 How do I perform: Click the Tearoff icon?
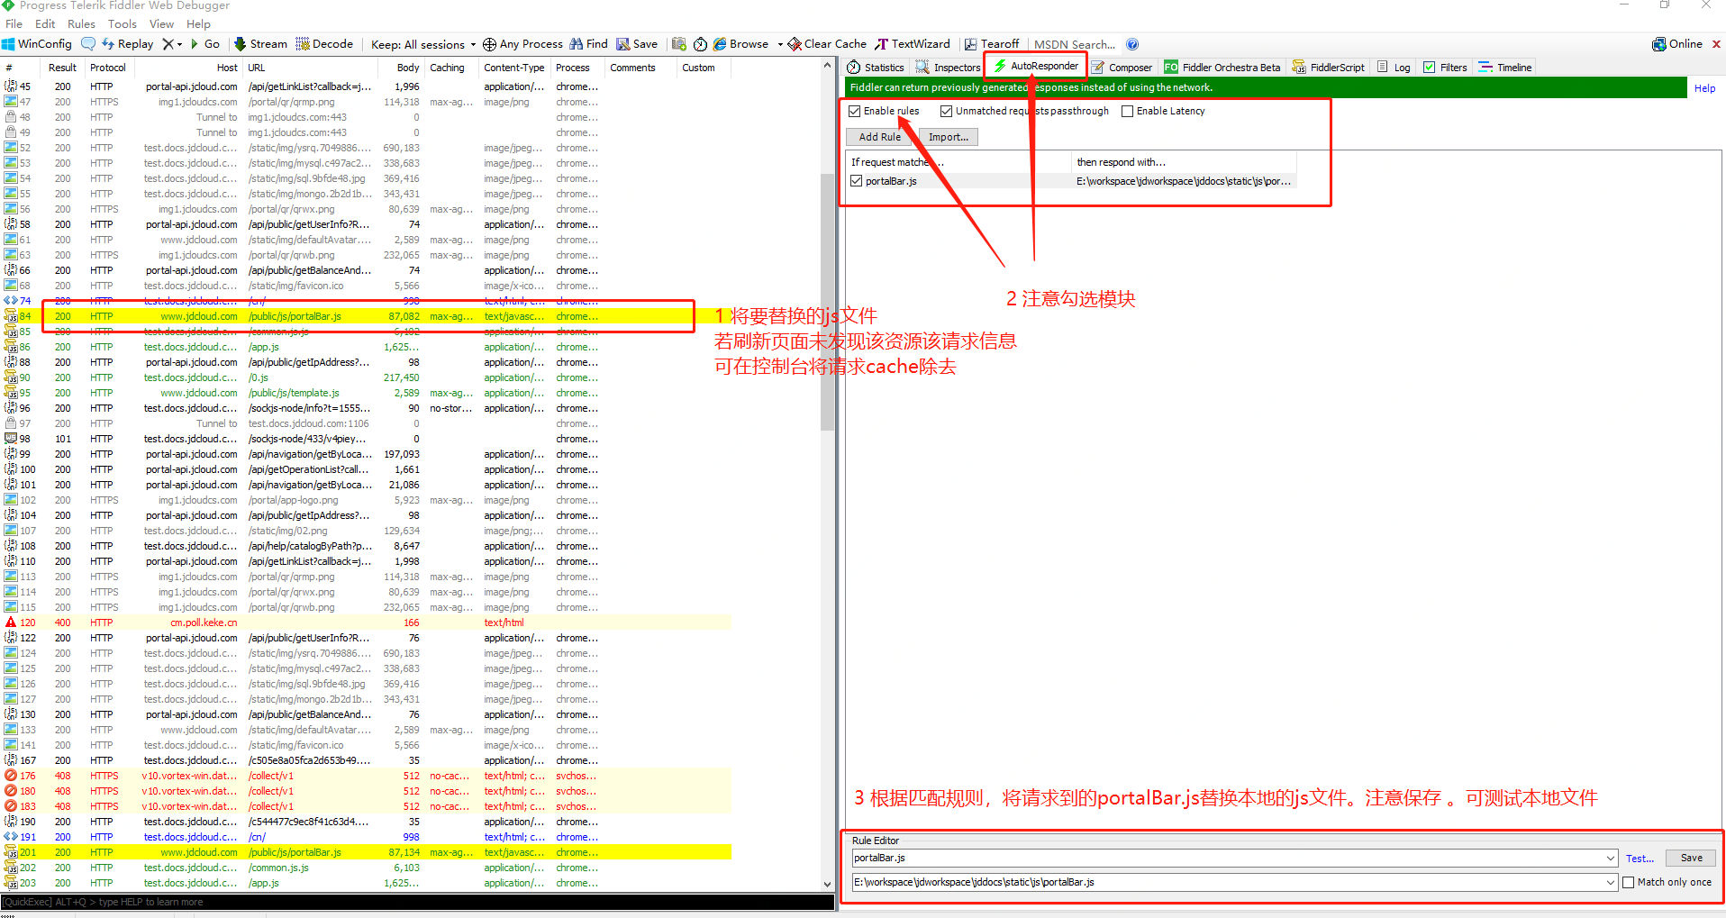(992, 43)
